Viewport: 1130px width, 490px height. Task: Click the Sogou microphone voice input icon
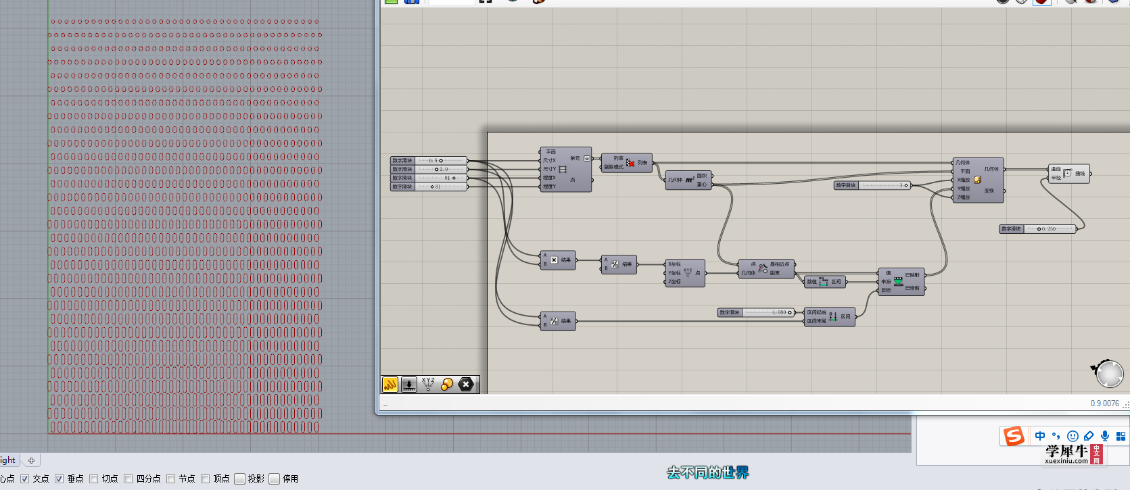[1105, 436]
